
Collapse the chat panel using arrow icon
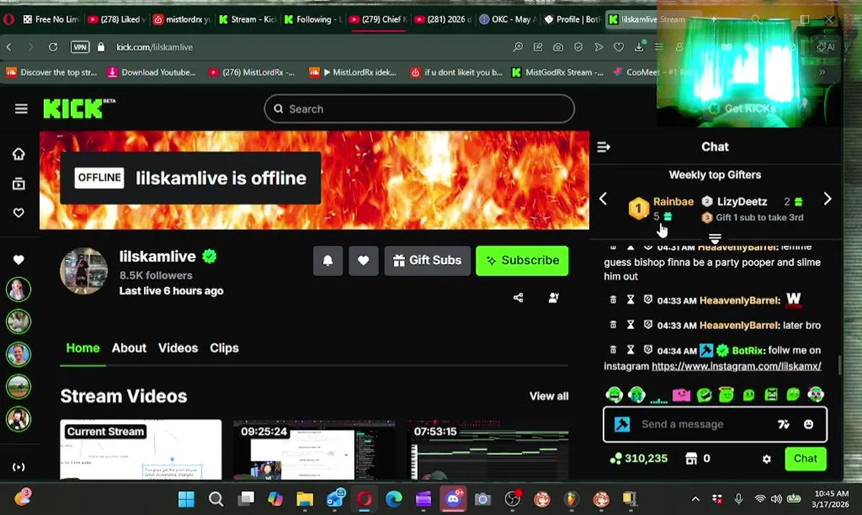[x=604, y=147]
